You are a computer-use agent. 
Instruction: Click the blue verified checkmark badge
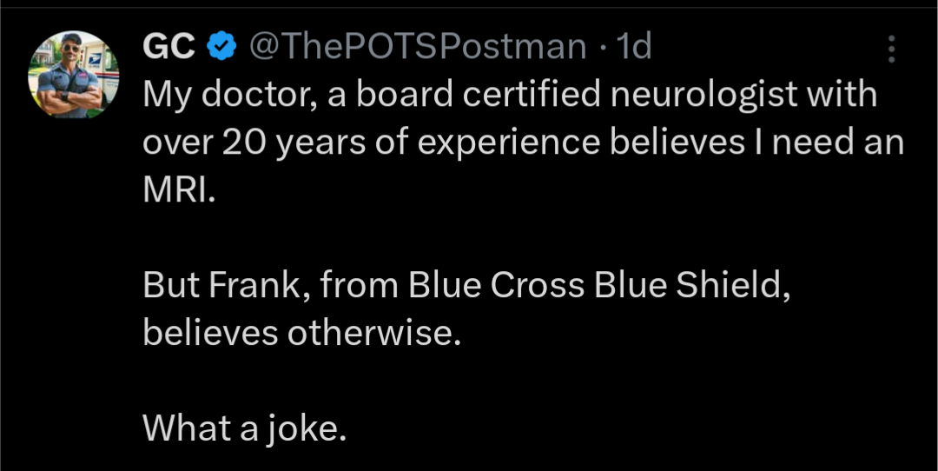click(224, 47)
